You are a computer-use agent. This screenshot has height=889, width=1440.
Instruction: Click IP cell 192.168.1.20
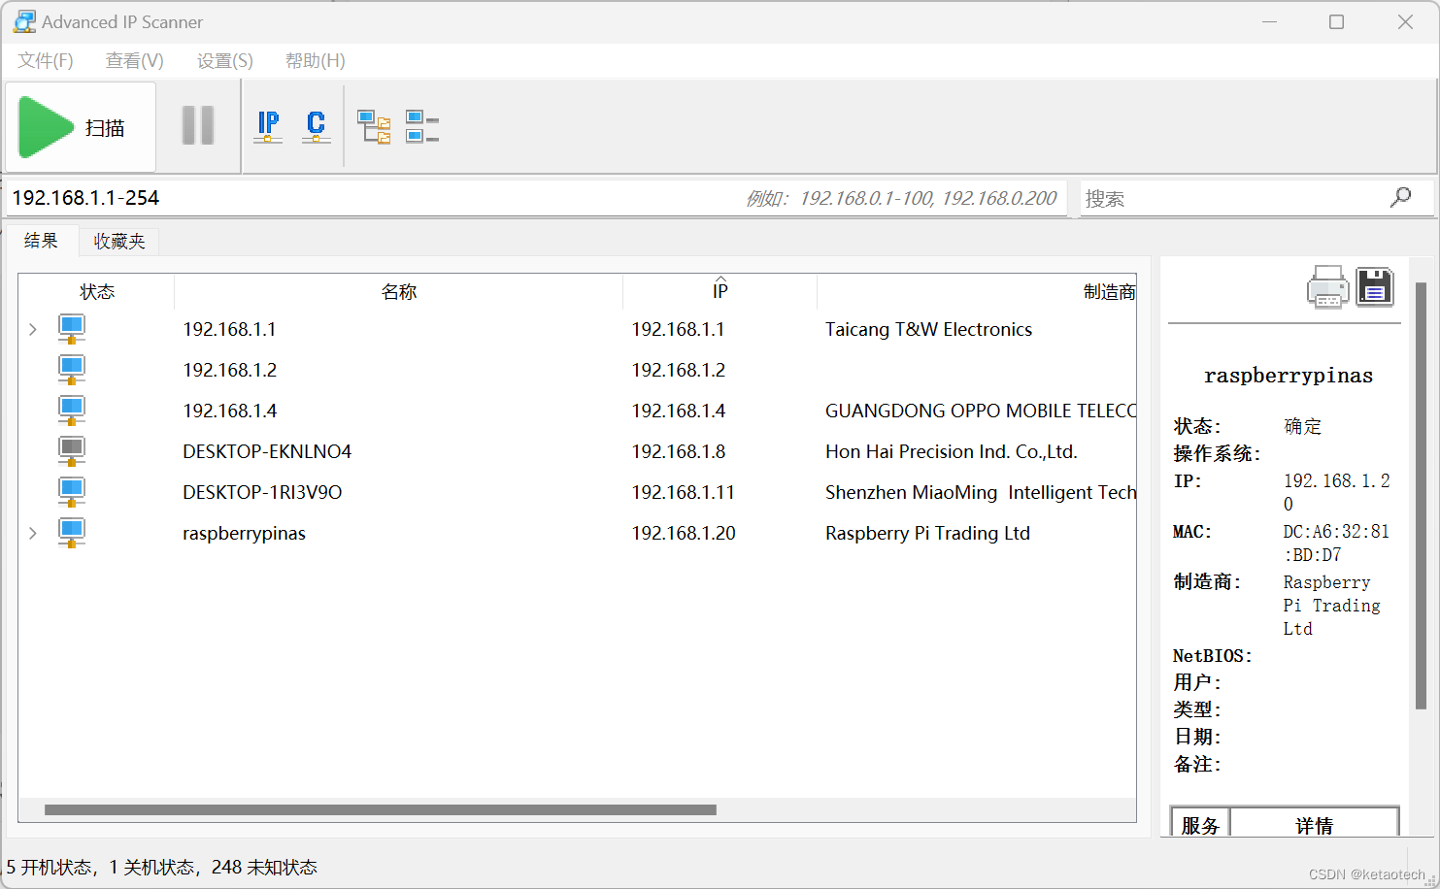684,533
